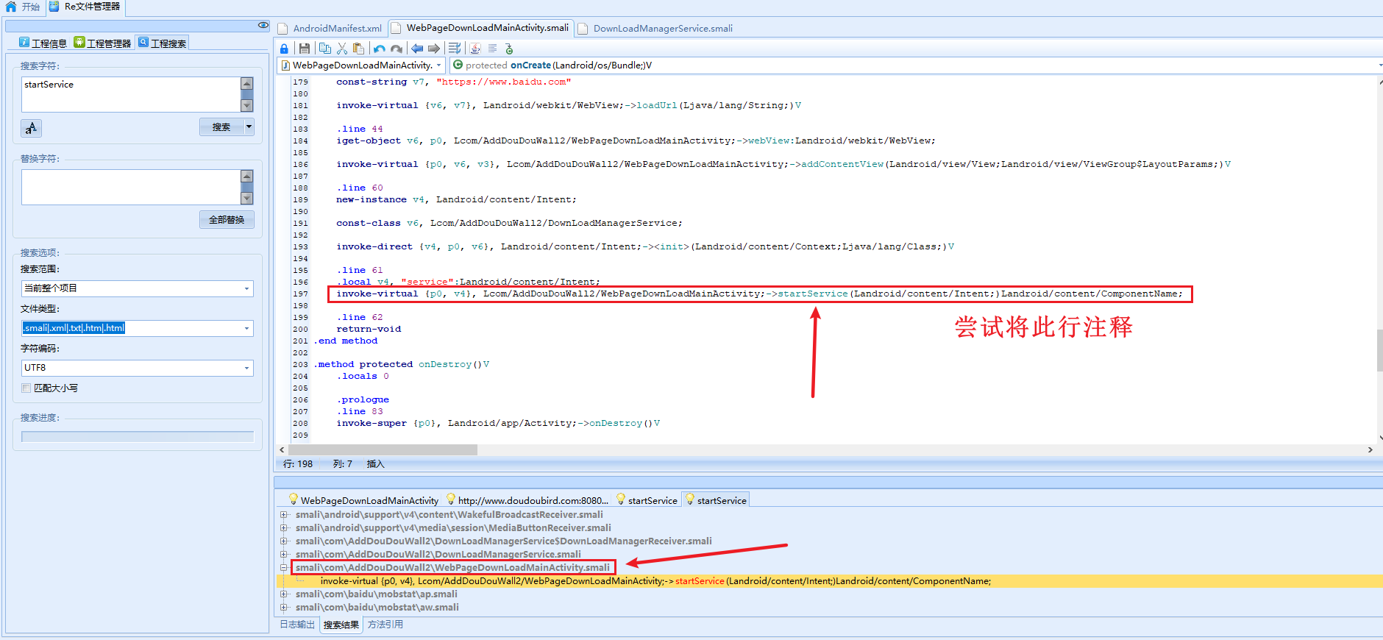Viewport: 1383px width, 640px height.
Task: Click the paste clipboard icon
Action: click(x=358, y=49)
